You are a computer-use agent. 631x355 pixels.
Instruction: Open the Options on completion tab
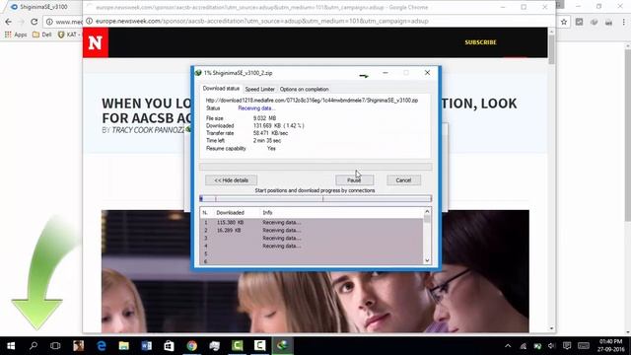[x=305, y=89]
